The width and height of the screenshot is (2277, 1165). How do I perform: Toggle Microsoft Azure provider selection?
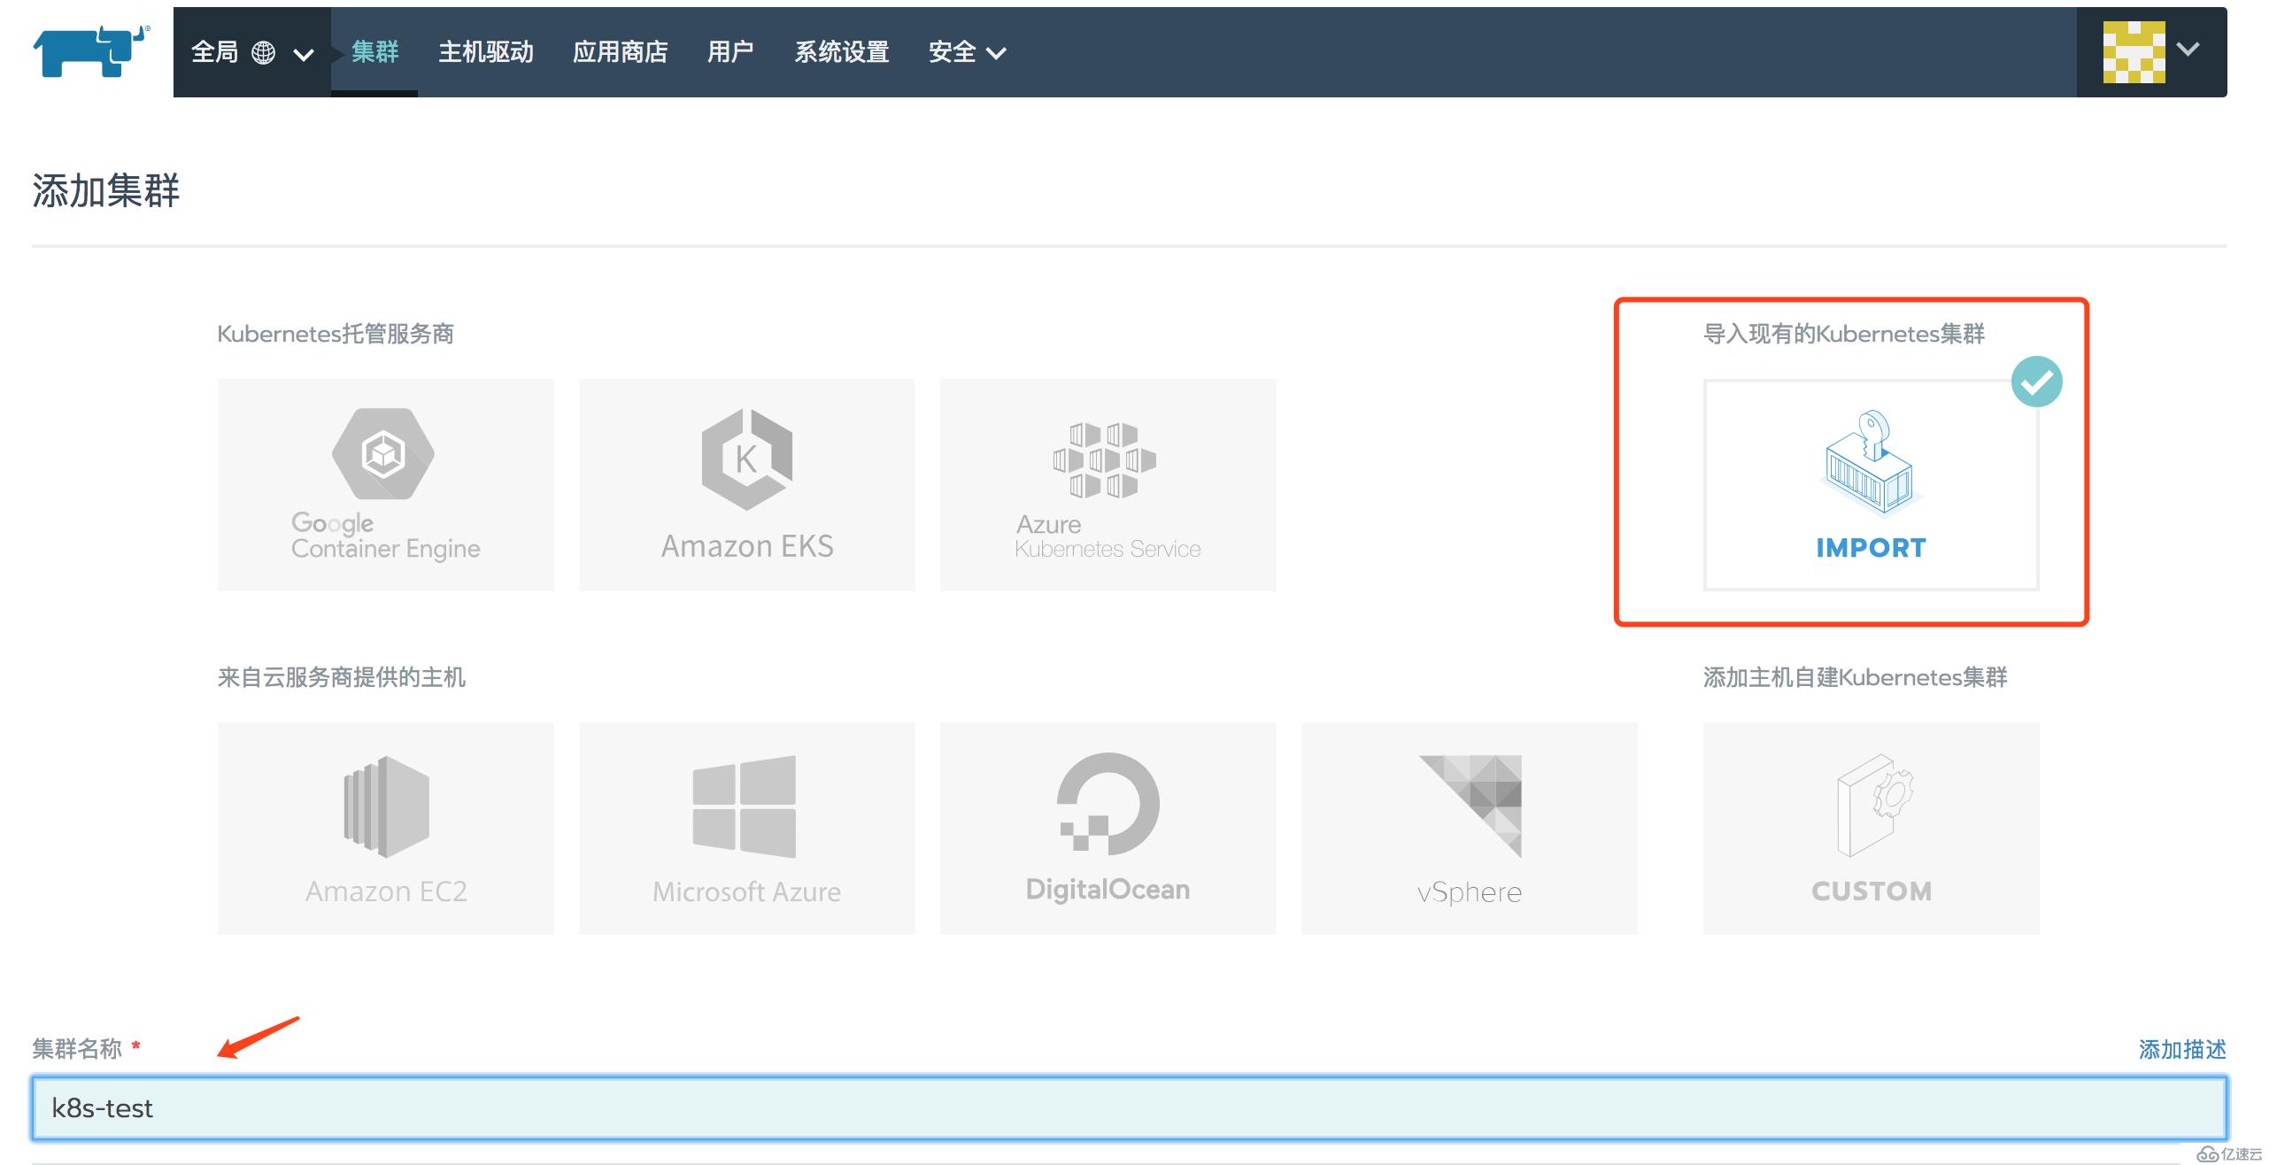point(745,826)
